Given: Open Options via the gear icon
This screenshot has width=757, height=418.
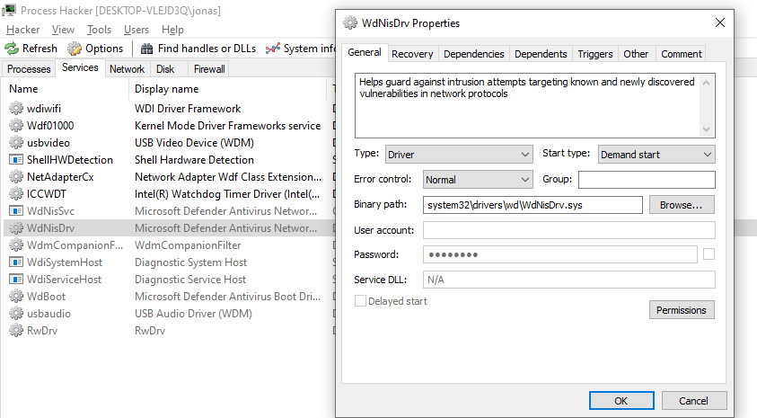Looking at the screenshot, I should 75,49.
